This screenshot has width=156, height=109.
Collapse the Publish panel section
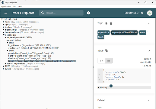point(149,100)
